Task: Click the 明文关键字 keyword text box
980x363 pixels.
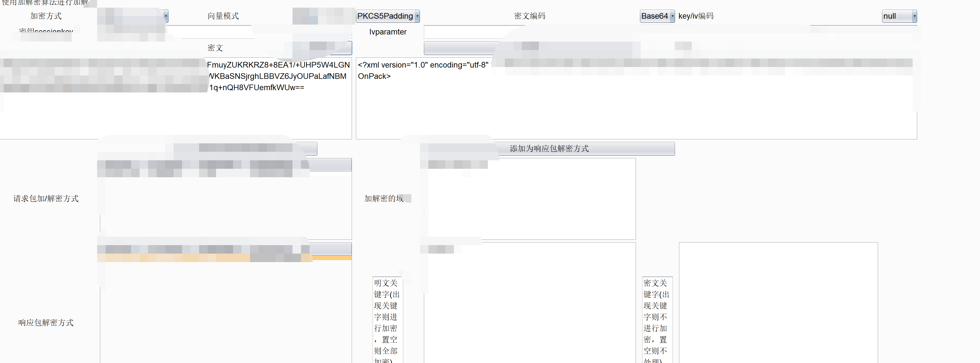Action: 530,302
